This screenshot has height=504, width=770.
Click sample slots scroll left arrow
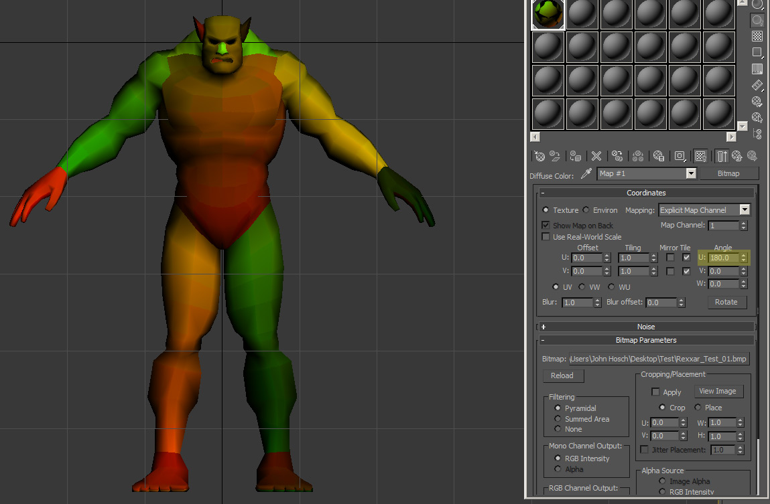pos(535,137)
